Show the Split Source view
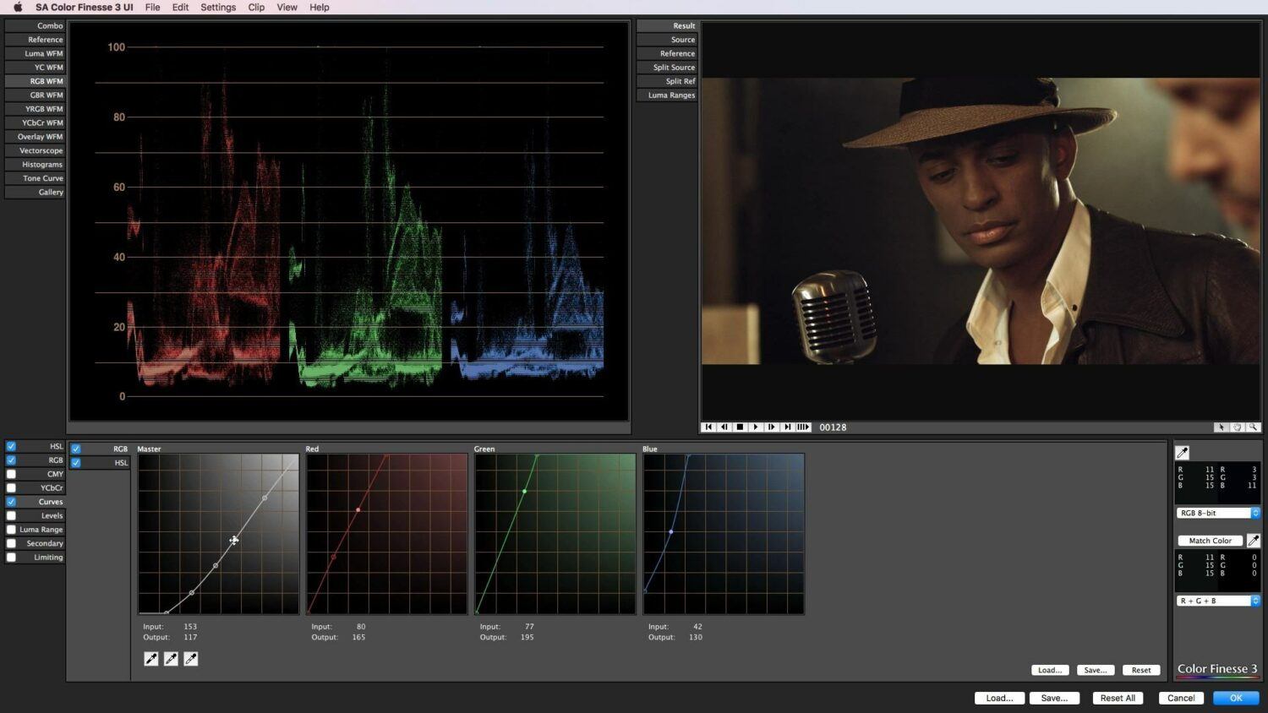Screen dimensions: 1268x713 pos(667,67)
